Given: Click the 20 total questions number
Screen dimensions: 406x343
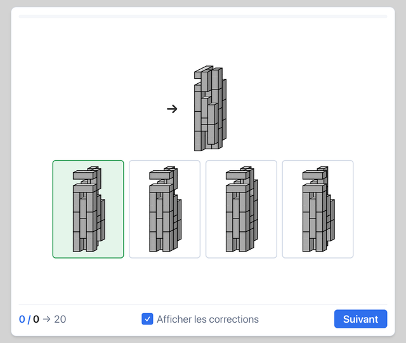Looking at the screenshot, I should (60, 319).
